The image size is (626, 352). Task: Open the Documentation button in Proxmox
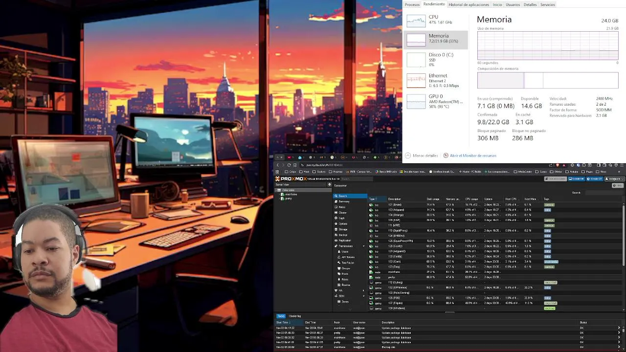(x=557, y=179)
